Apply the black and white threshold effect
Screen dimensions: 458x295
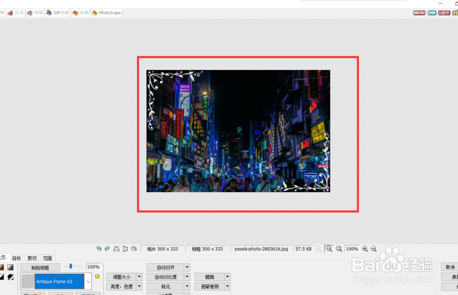coord(2,277)
